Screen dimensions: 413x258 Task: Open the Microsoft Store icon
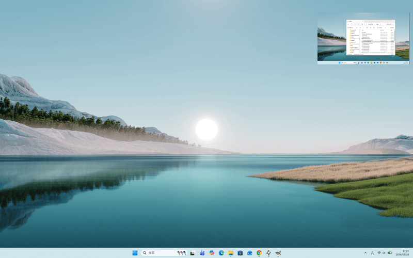coord(240,253)
